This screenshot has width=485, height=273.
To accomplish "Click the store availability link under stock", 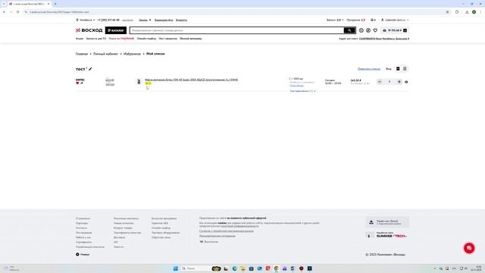I will point(296,86).
